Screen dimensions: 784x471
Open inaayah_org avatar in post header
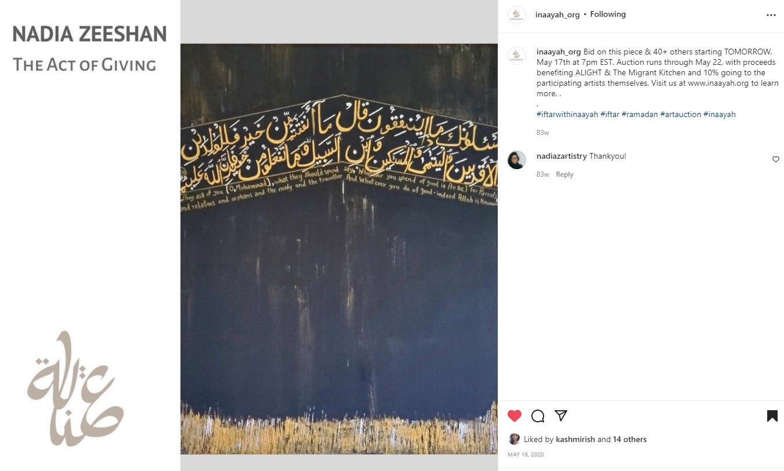517,15
